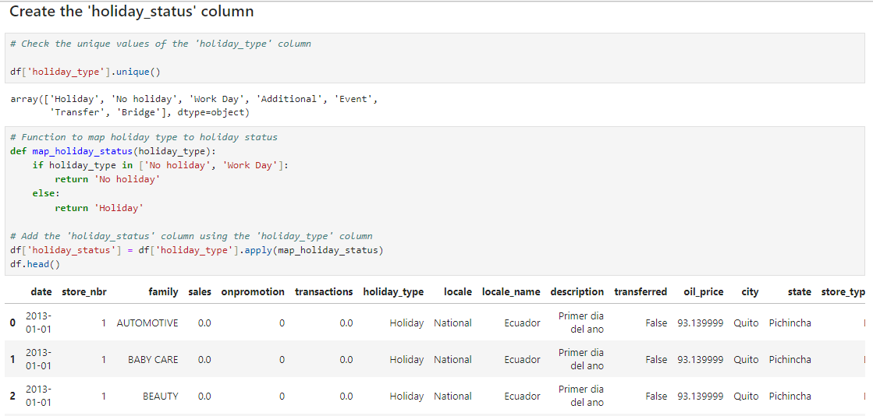Click row index 0 of the dataframe
The width and height of the screenshot is (873, 416).
coord(12,323)
